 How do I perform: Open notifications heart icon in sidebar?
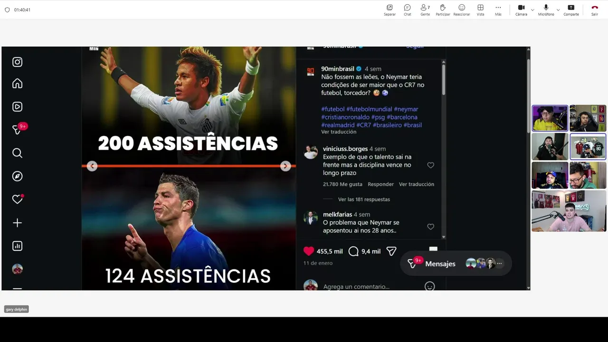[x=18, y=199]
